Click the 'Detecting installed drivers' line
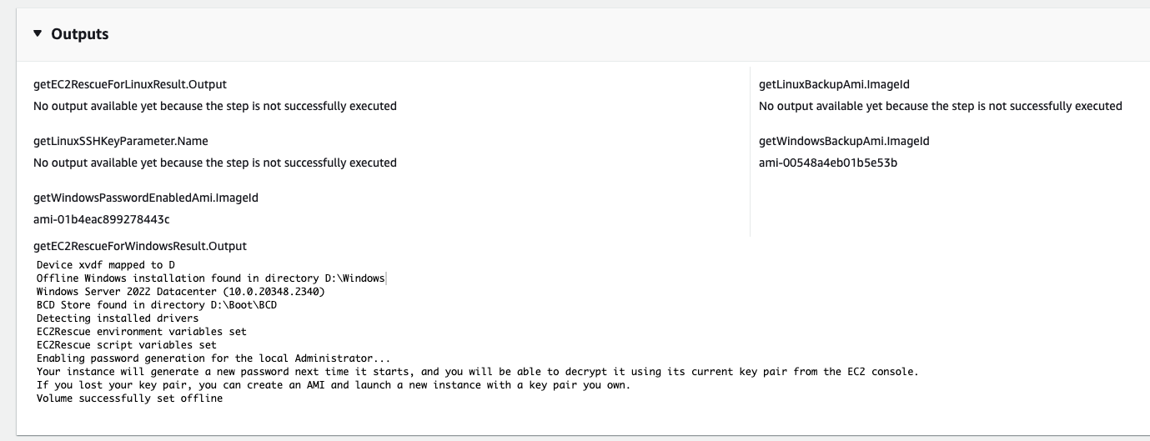Viewport: 1150px width, 441px height. [118, 318]
